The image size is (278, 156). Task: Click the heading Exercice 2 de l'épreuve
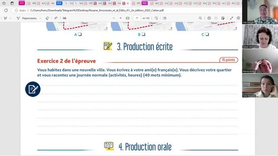point(66,61)
